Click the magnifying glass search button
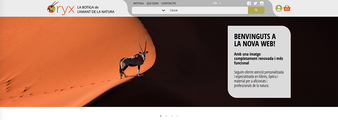338x120 pixels. click(x=256, y=10)
